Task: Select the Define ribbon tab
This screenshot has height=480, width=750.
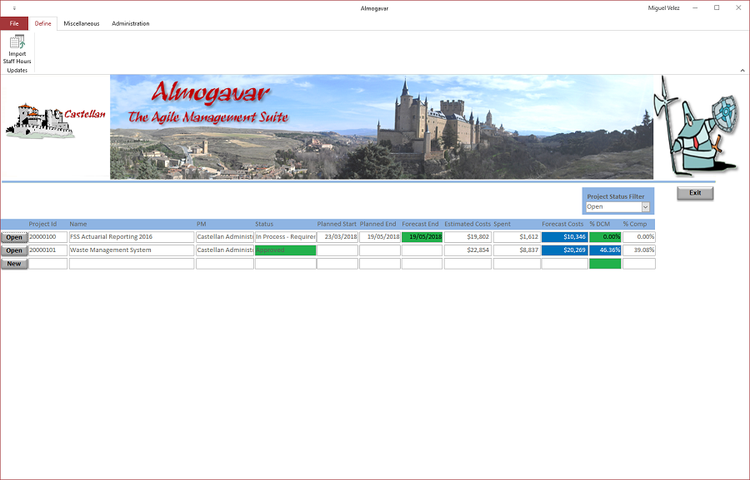Action: pos(43,23)
